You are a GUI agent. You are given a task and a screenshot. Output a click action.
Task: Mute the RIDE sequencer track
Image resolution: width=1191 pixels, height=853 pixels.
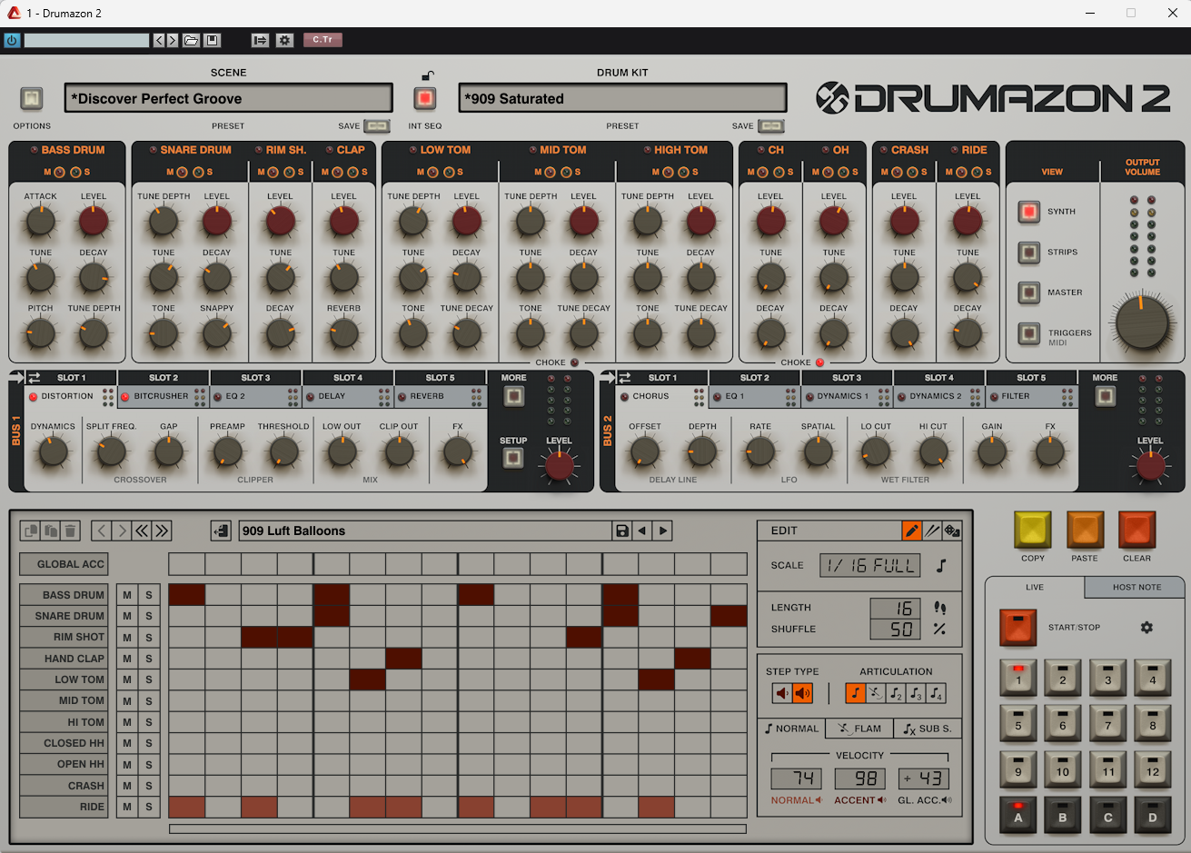click(127, 807)
